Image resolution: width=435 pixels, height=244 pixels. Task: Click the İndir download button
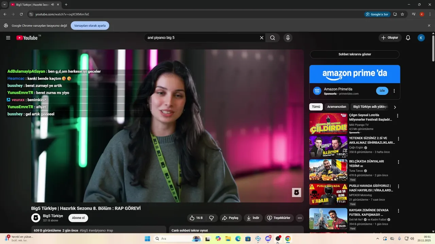point(253,218)
